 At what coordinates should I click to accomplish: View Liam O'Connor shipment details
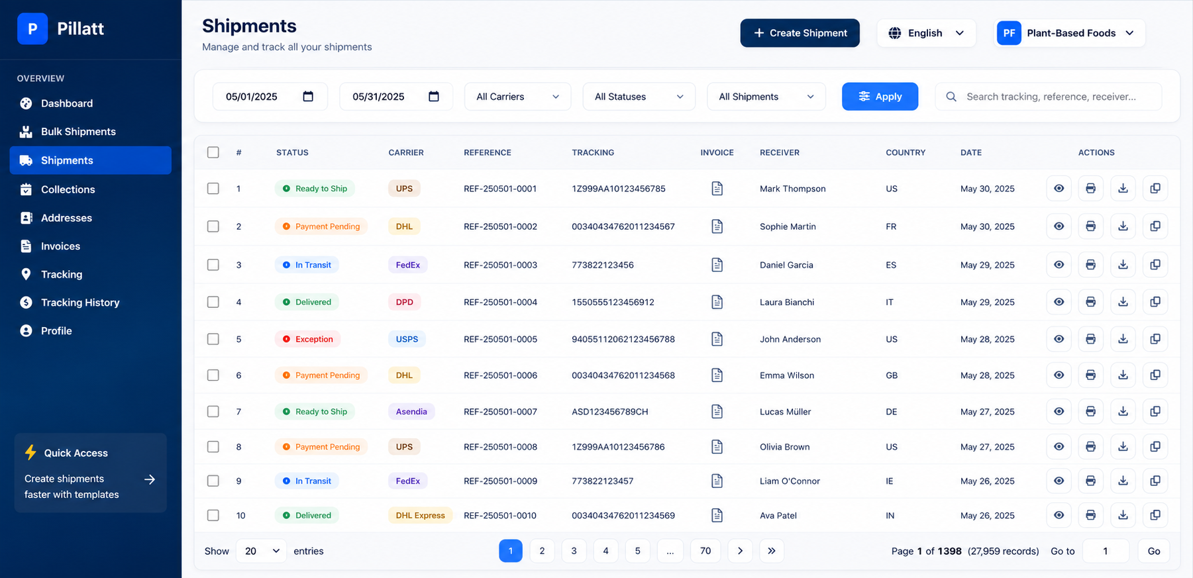tap(1059, 481)
